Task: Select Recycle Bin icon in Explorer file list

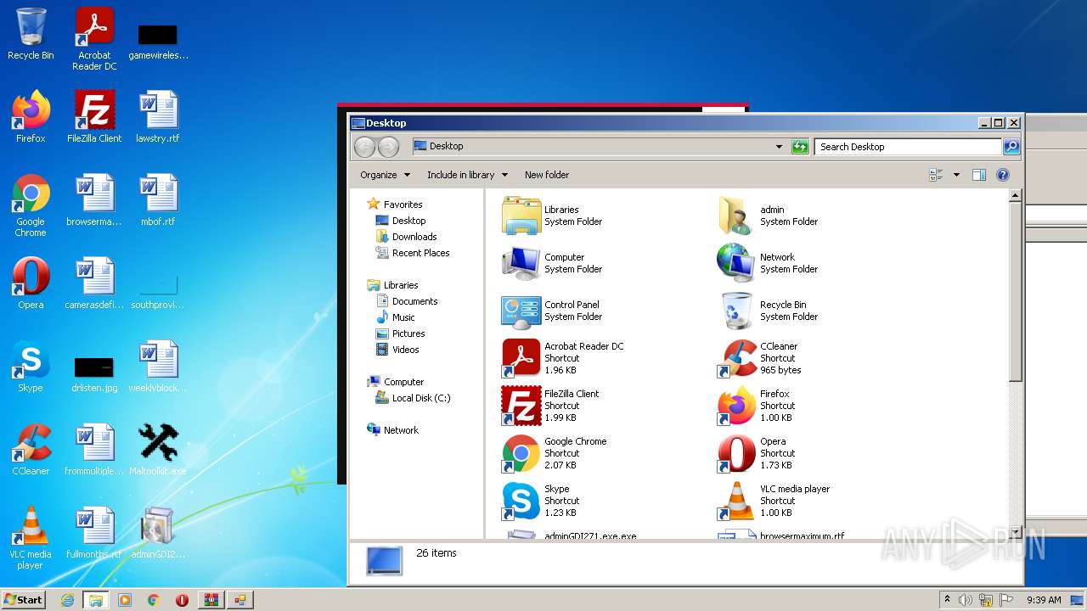Action: tap(736, 311)
